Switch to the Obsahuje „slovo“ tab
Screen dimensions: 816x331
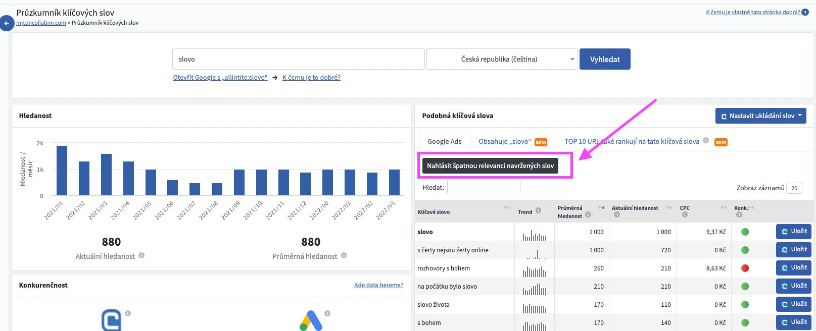pyautogui.click(x=513, y=142)
